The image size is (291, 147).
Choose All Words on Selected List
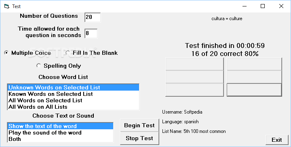pos(73,100)
